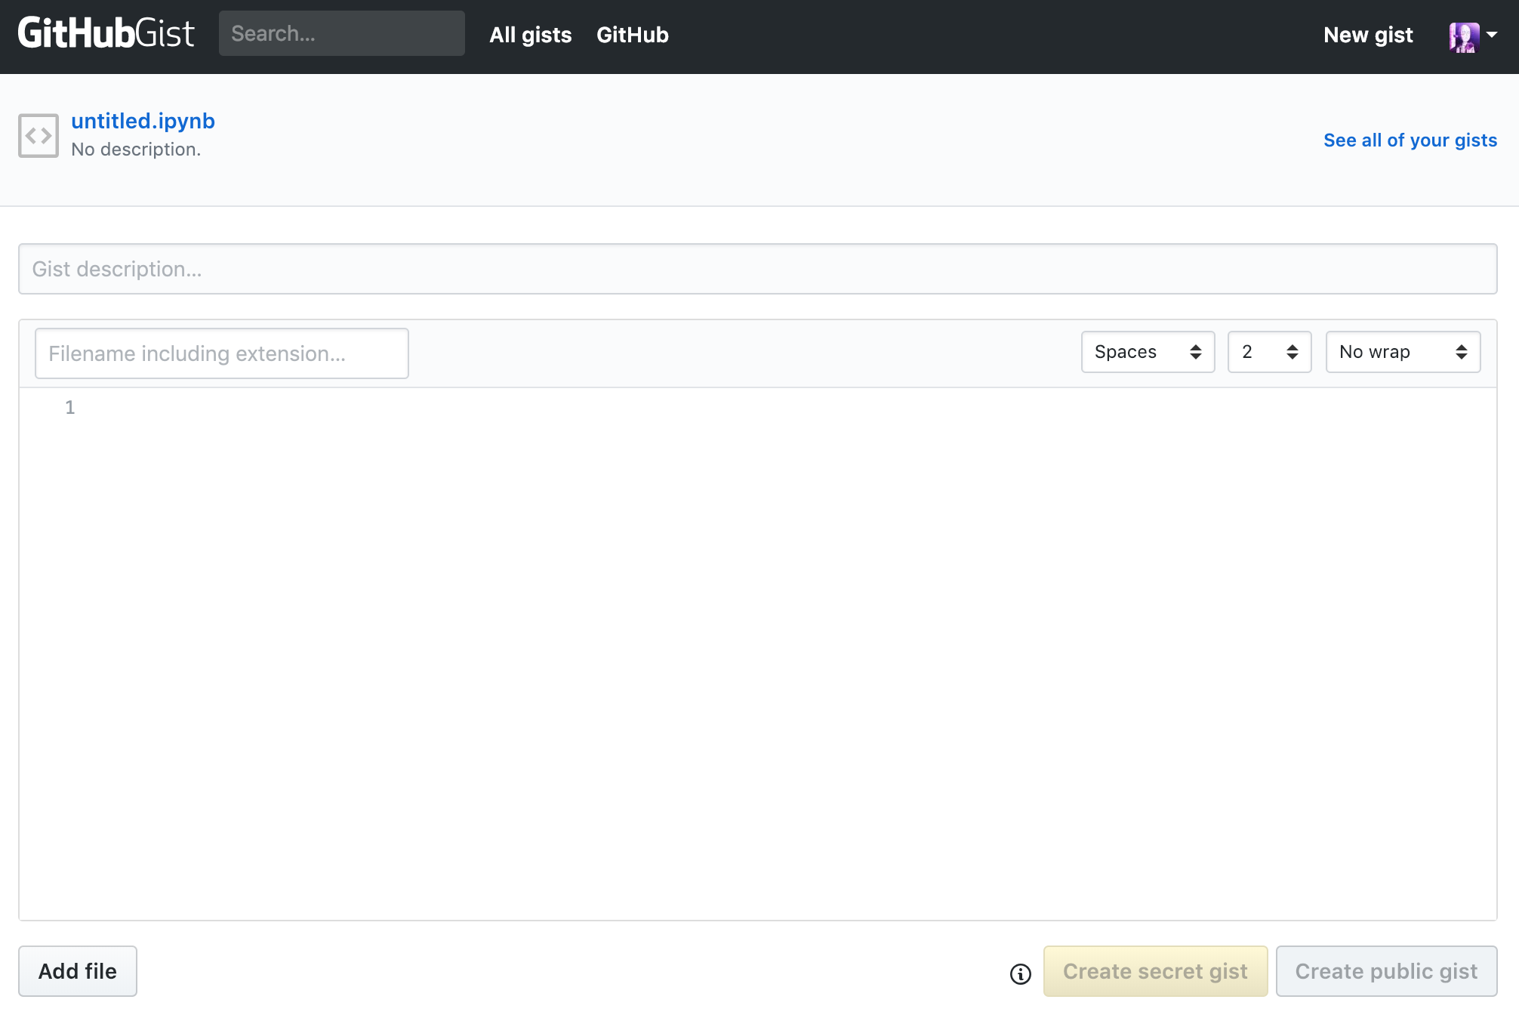Focus the Search gists field
Image resolution: width=1519 pixels, height=1018 pixels.
pos(341,33)
